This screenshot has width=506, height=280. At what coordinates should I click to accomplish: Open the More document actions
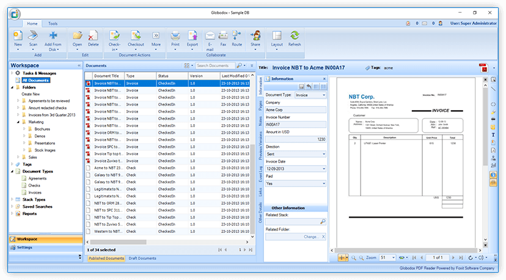click(x=156, y=35)
